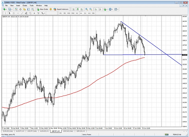The image size is (189, 137).
Task: Switch to the USDJPY,Daily chart tab
Action: tap(32, 131)
